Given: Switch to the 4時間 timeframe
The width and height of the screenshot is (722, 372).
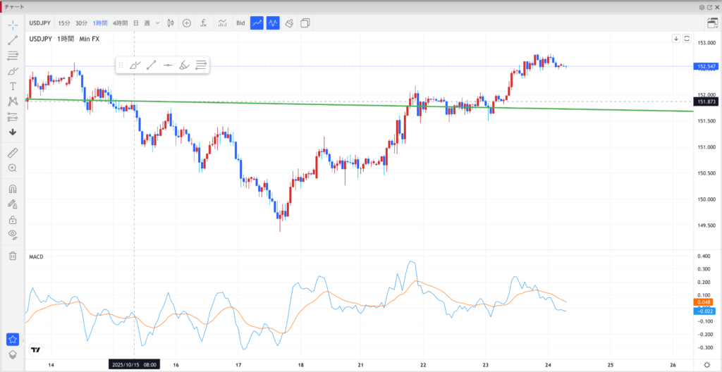Looking at the screenshot, I should 120,23.
